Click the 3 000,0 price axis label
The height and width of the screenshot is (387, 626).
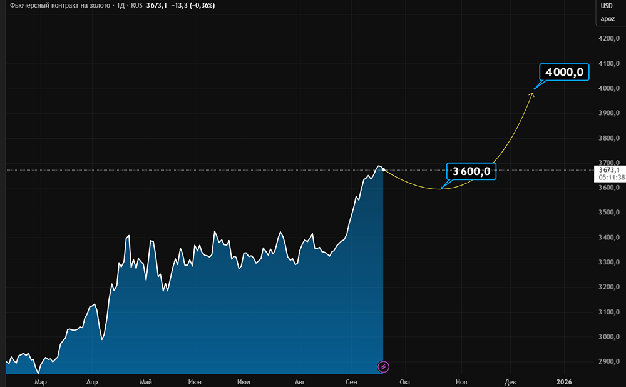[609, 337]
